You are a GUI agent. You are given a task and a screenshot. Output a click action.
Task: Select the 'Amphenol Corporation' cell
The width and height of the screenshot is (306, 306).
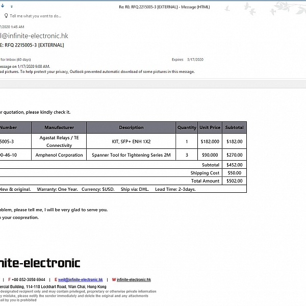click(x=59, y=155)
